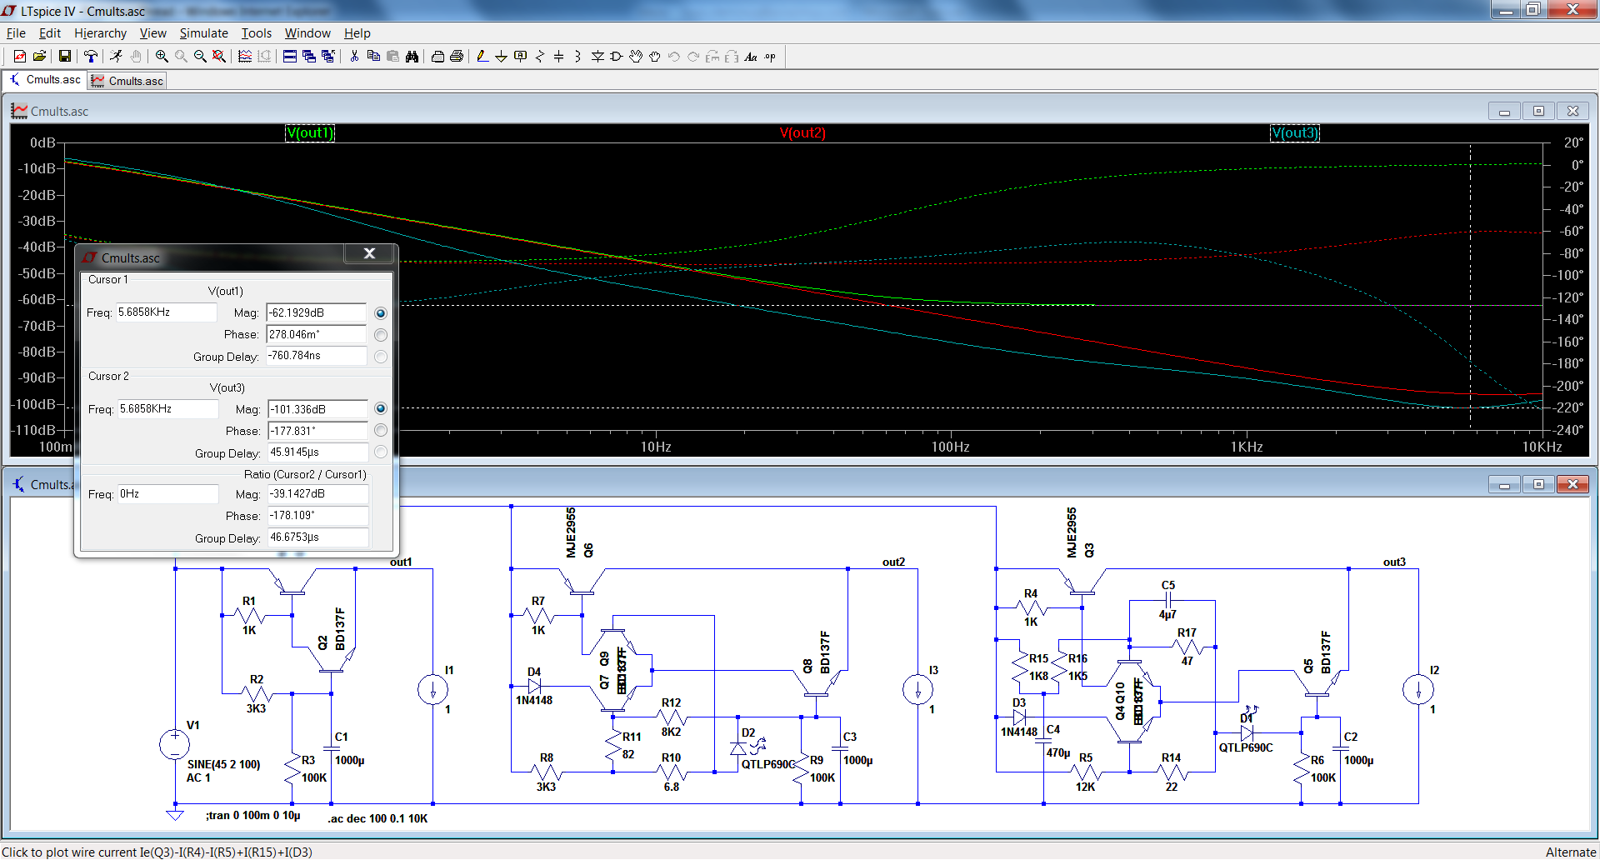The height and width of the screenshot is (860, 1600).
Task: Select the Resistor placement tool
Action: pyautogui.click(x=540, y=57)
